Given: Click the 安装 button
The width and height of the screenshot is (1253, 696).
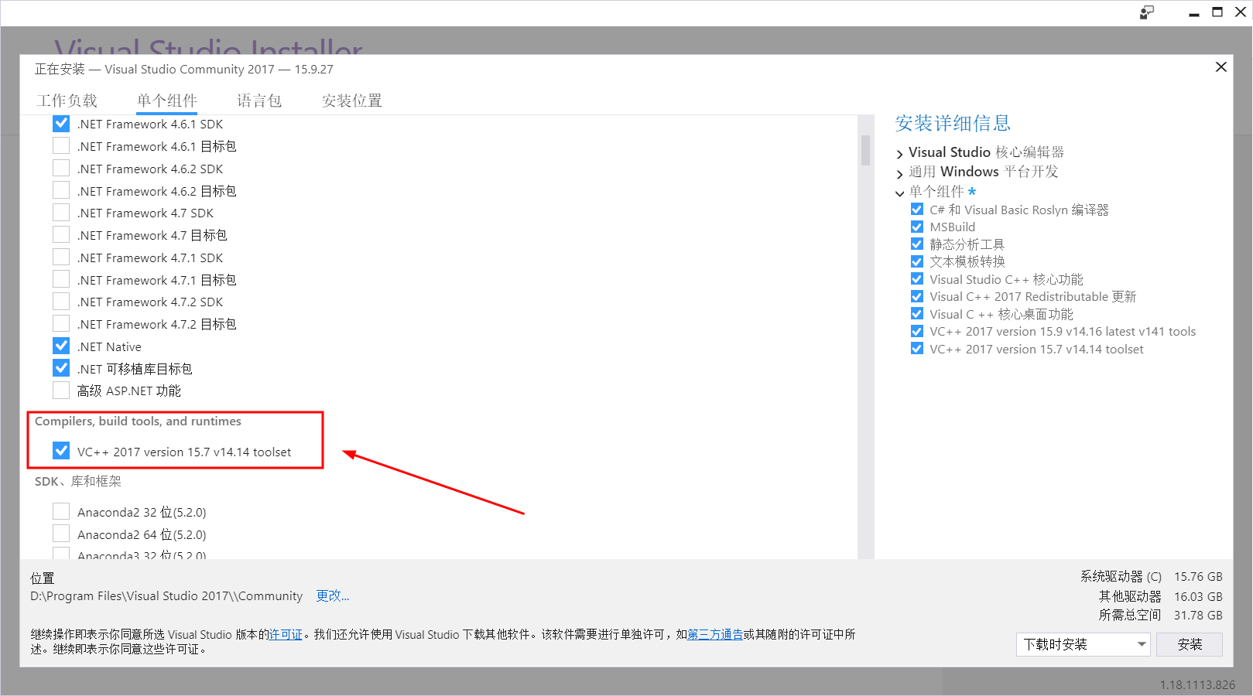Looking at the screenshot, I should pos(1190,644).
